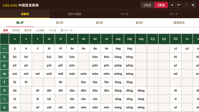Select the 第4声 tone tab

point(139,23)
